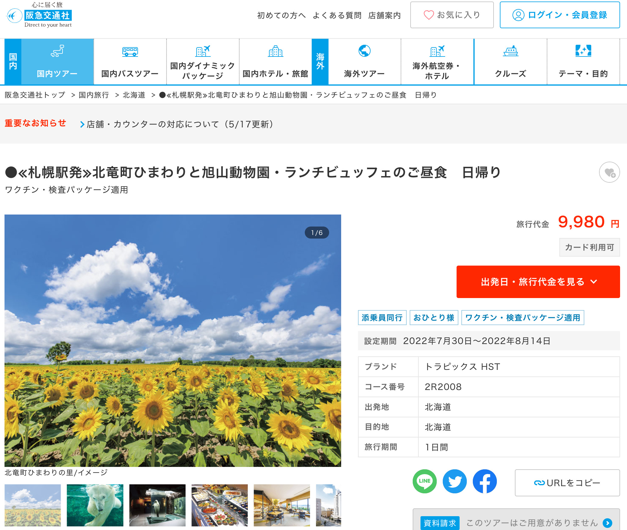Copy link with URLをコピー button
The height and width of the screenshot is (530, 627).
point(567,483)
